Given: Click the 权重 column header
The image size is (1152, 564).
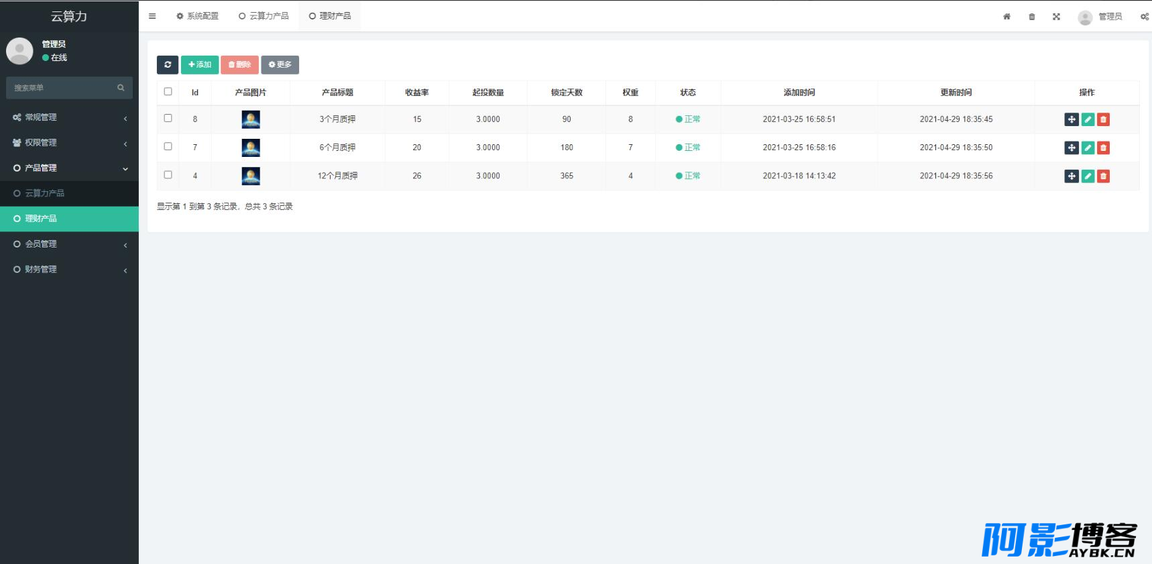Looking at the screenshot, I should pyautogui.click(x=630, y=93).
